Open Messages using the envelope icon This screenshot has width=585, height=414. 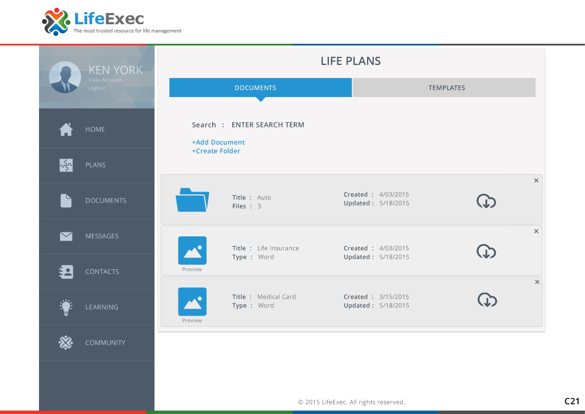coord(66,236)
